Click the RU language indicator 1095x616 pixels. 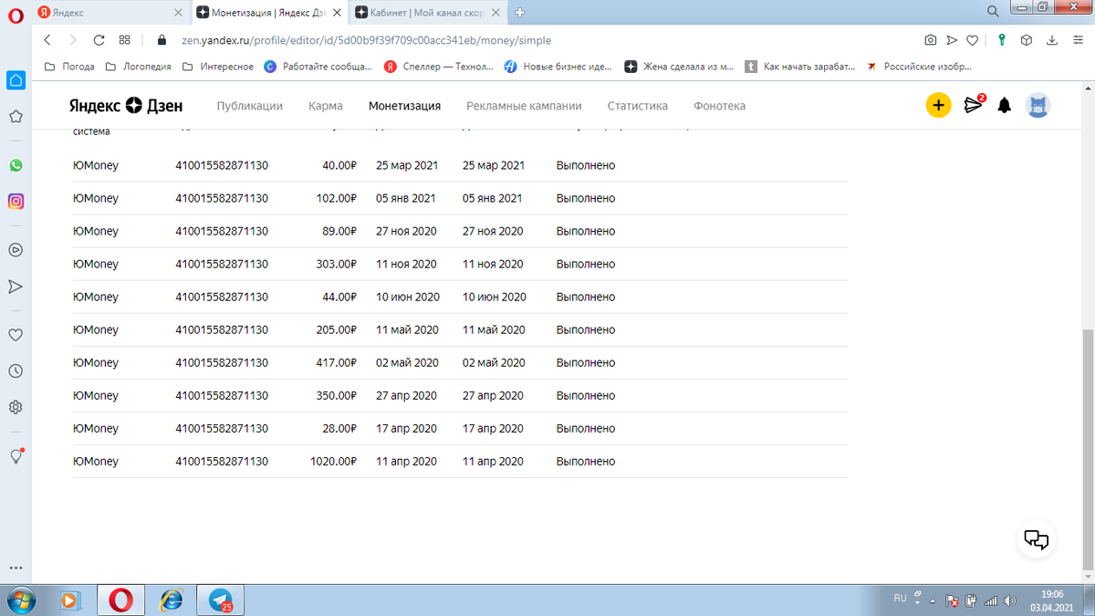tap(901, 599)
